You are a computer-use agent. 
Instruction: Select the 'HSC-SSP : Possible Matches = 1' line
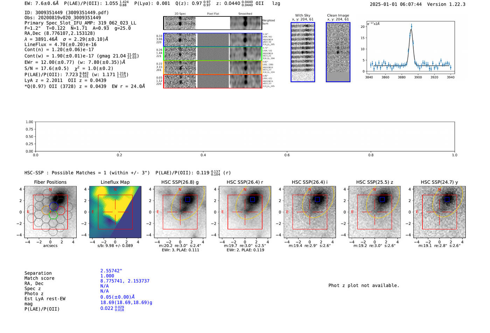(x=87, y=173)
